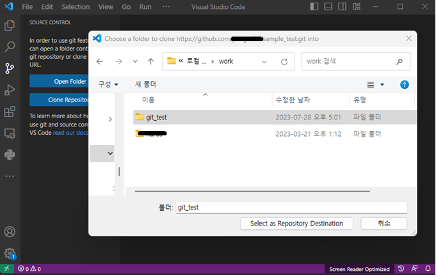Open the File menu
436x276 pixels.
tap(28, 6)
